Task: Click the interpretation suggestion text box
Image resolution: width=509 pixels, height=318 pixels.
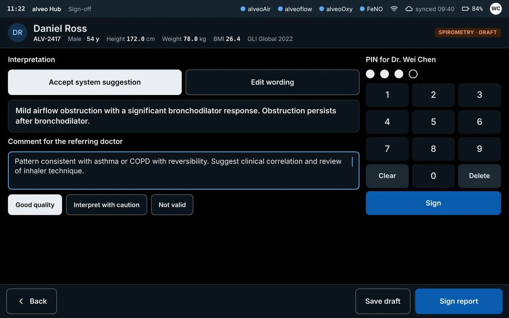Action: [x=184, y=116]
